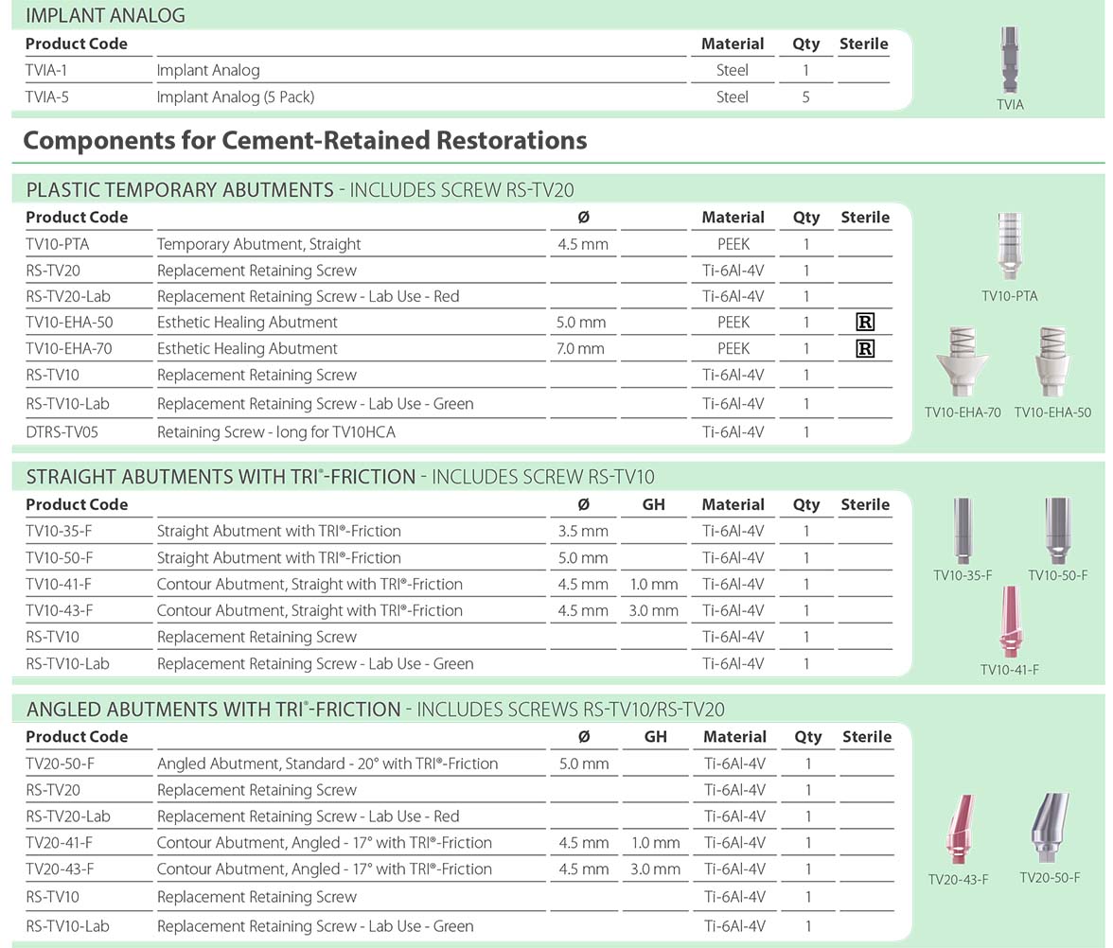Click the pink TV20-43-F angled abutment image

[x=958, y=831]
